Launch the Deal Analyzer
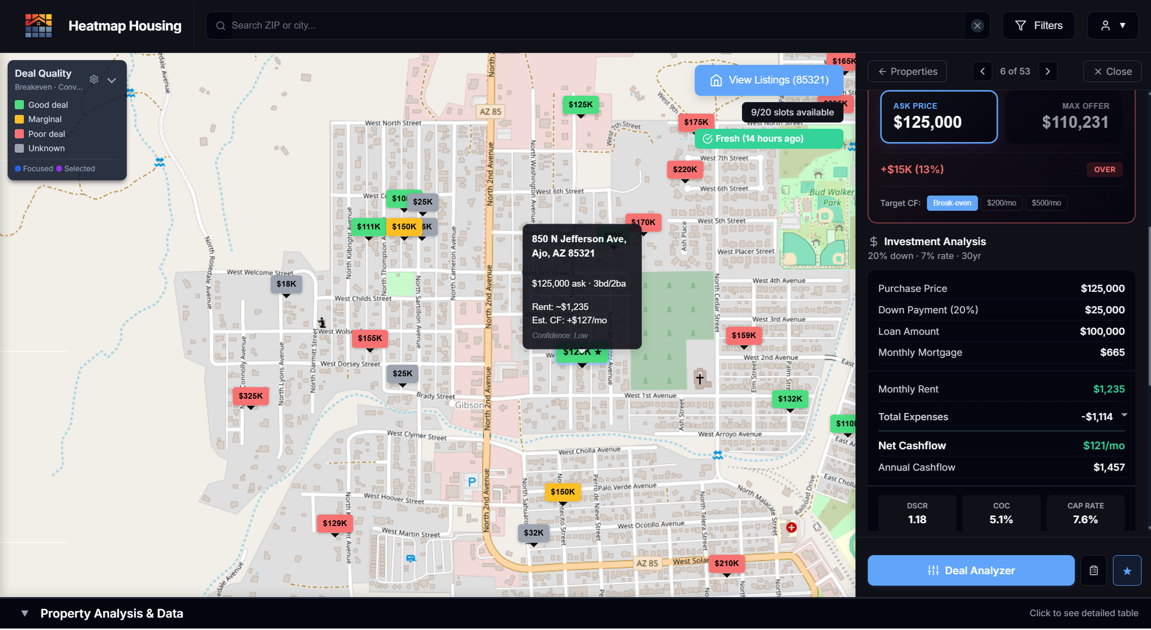The width and height of the screenshot is (1151, 630). click(x=971, y=570)
